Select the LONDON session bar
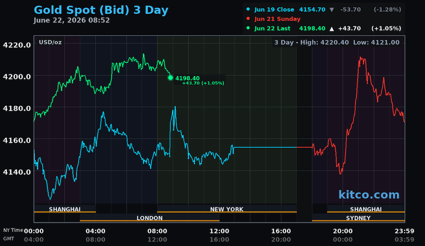 tap(149, 218)
